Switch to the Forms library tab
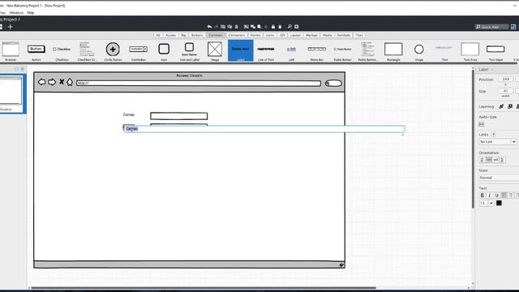Screen dimensions: 519x292 255,35
